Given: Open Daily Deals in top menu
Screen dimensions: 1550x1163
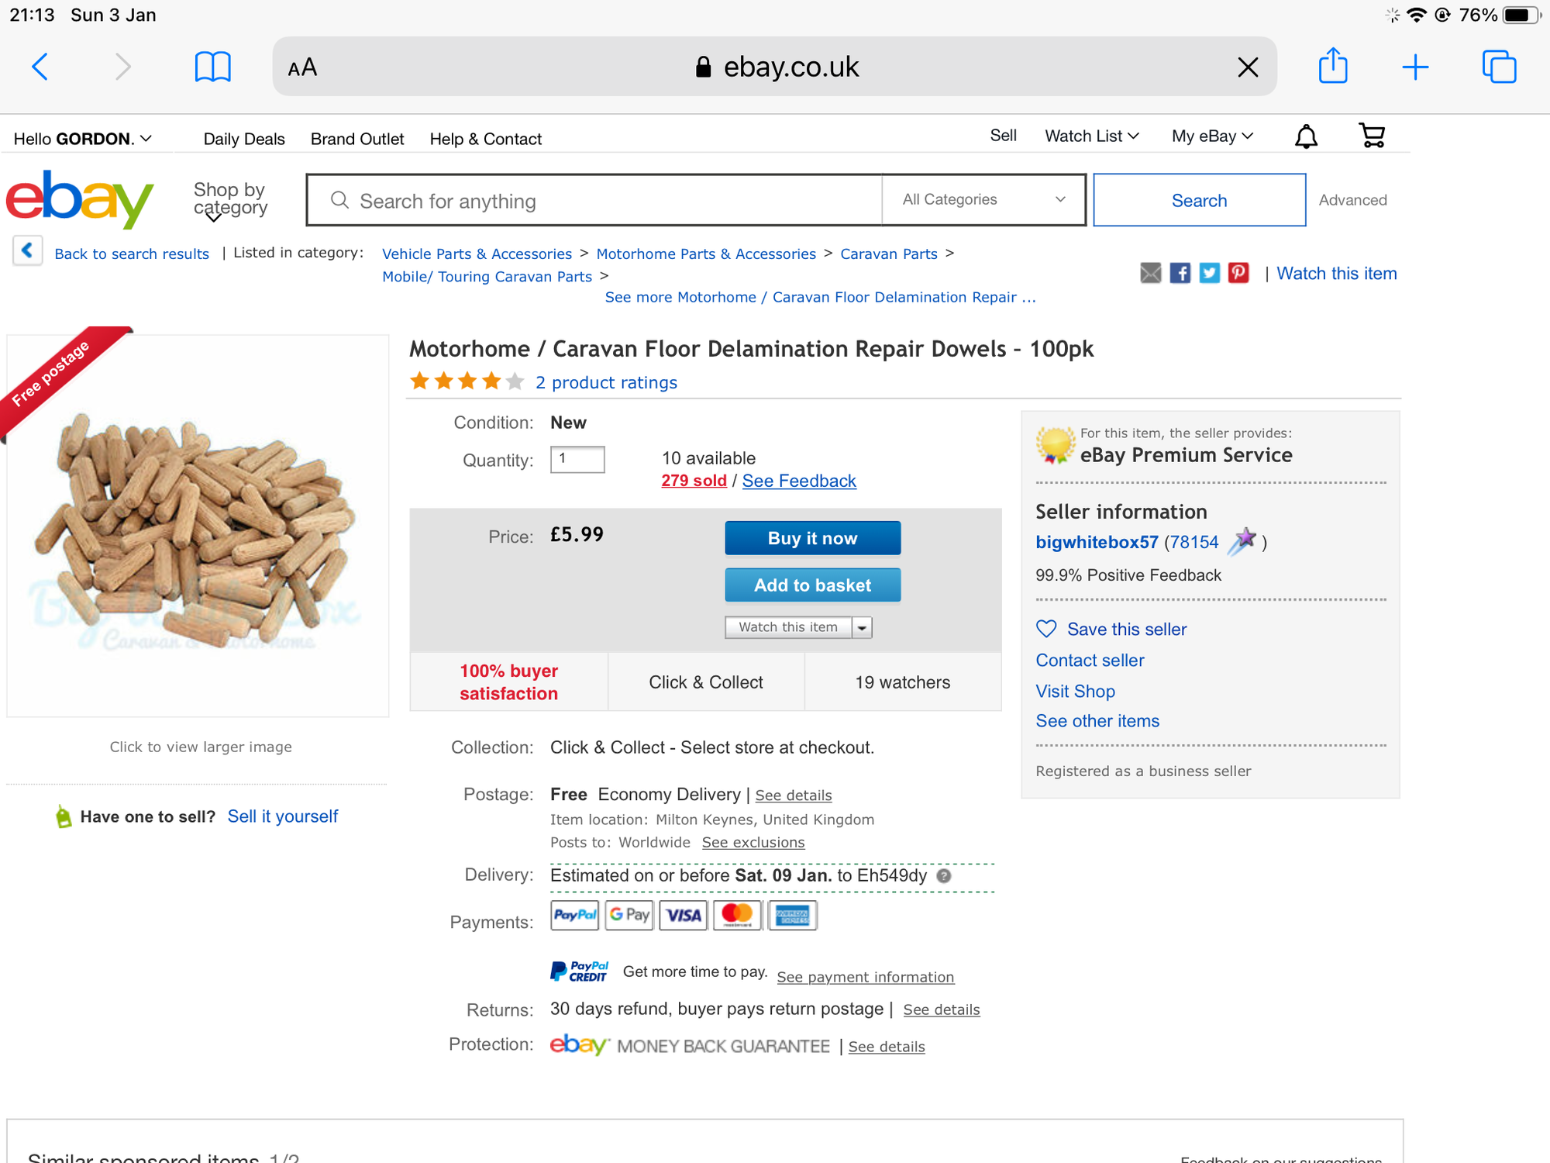Looking at the screenshot, I should click(244, 139).
